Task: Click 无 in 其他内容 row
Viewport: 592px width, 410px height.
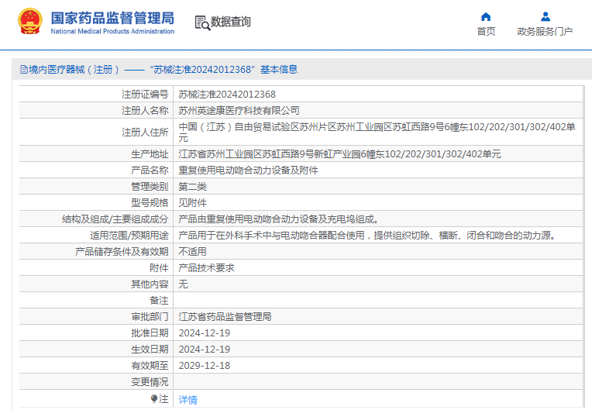Action: tap(183, 284)
